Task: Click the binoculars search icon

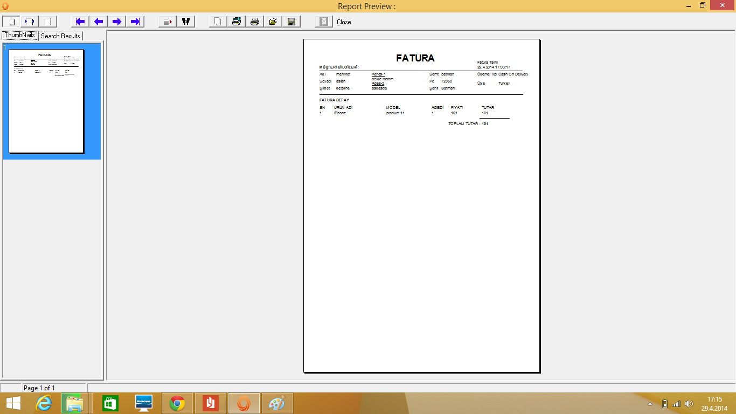Action: (x=186, y=22)
